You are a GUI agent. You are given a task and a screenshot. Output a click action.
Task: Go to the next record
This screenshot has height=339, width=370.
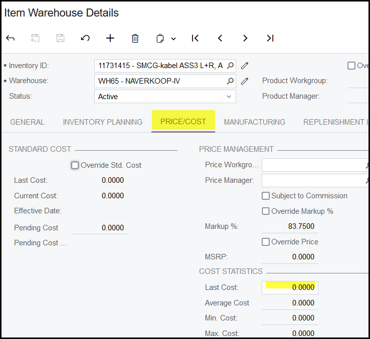(245, 39)
